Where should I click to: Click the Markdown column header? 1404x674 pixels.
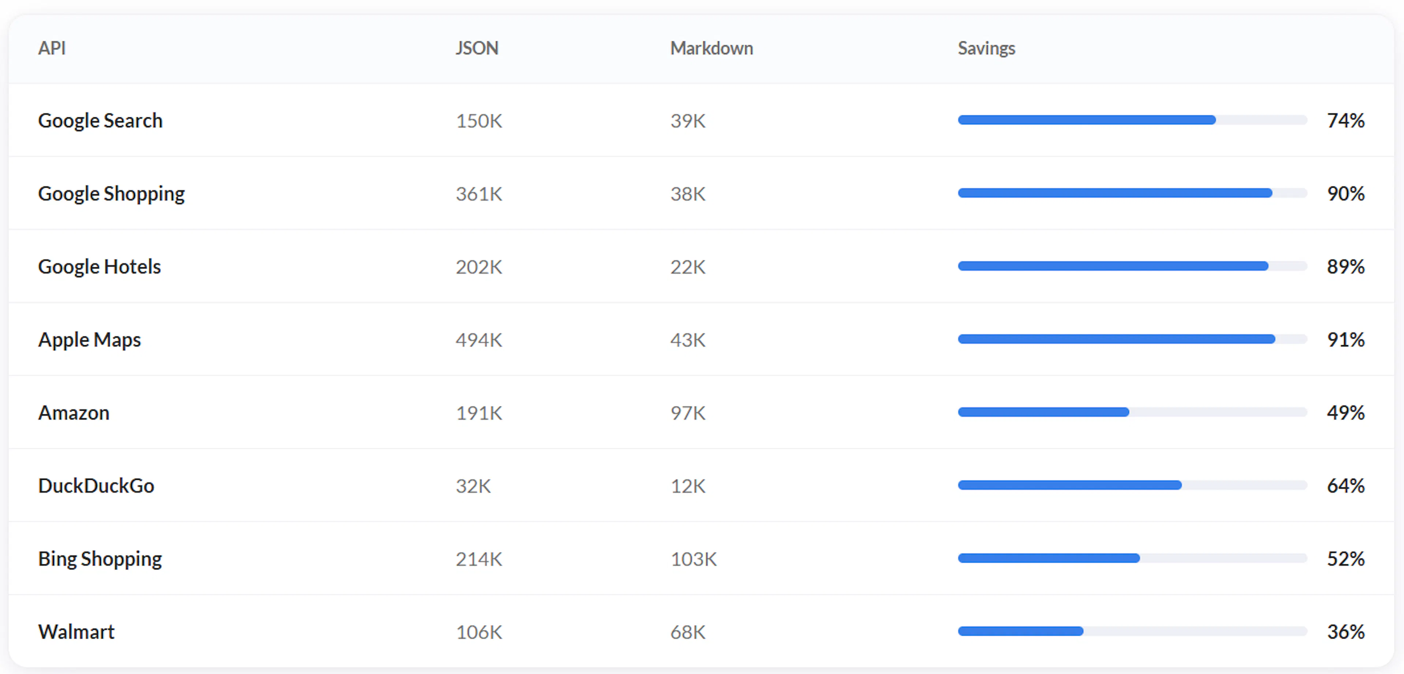pyautogui.click(x=711, y=48)
